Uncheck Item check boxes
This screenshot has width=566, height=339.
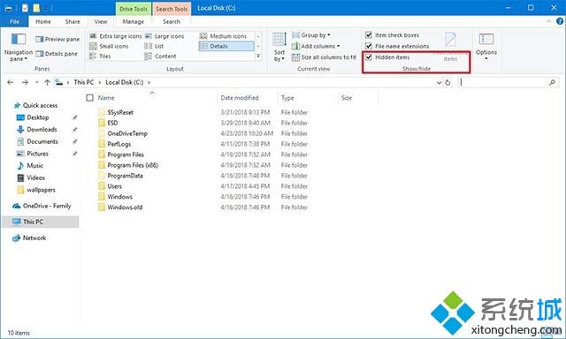click(x=369, y=35)
